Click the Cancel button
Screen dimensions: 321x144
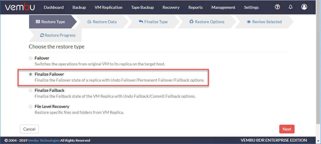point(29,129)
